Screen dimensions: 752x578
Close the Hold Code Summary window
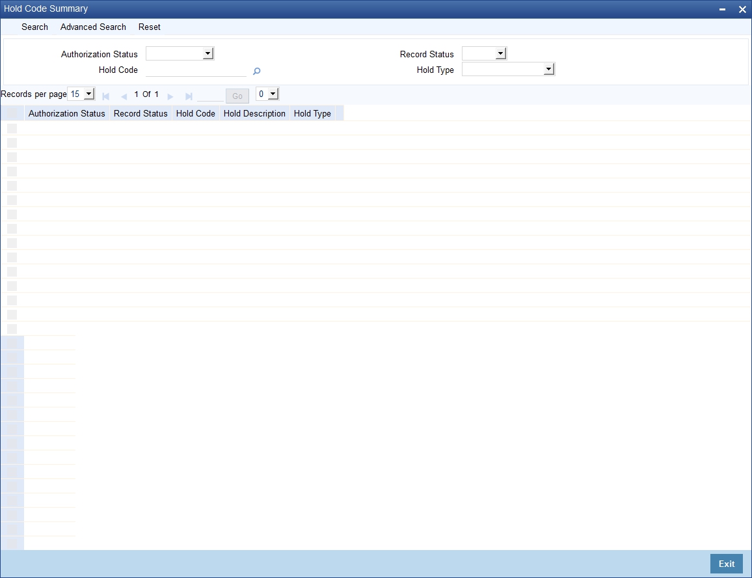click(742, 9)
